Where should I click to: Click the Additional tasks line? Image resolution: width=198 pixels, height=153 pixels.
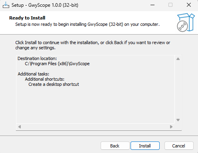34,74
